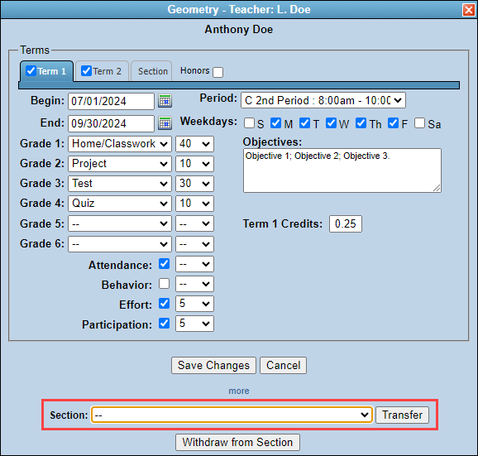This screenshot has height=456, width=478.
Task: Open Grade 6 weight dropdown
Action: (x=194, y=244)
